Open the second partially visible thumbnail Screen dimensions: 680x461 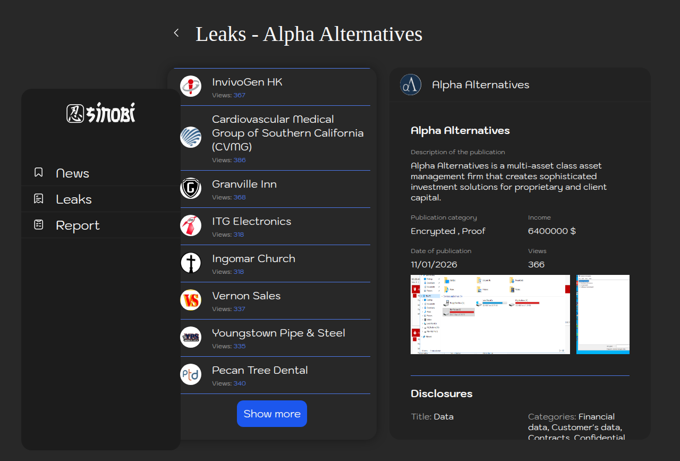coord(602,314)
